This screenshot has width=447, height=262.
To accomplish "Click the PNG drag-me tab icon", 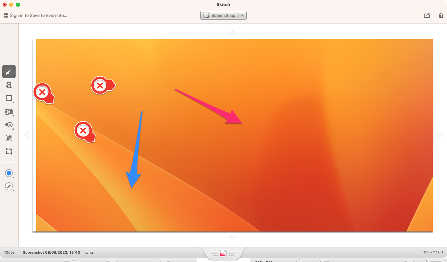I will click(x=223, y=254).
